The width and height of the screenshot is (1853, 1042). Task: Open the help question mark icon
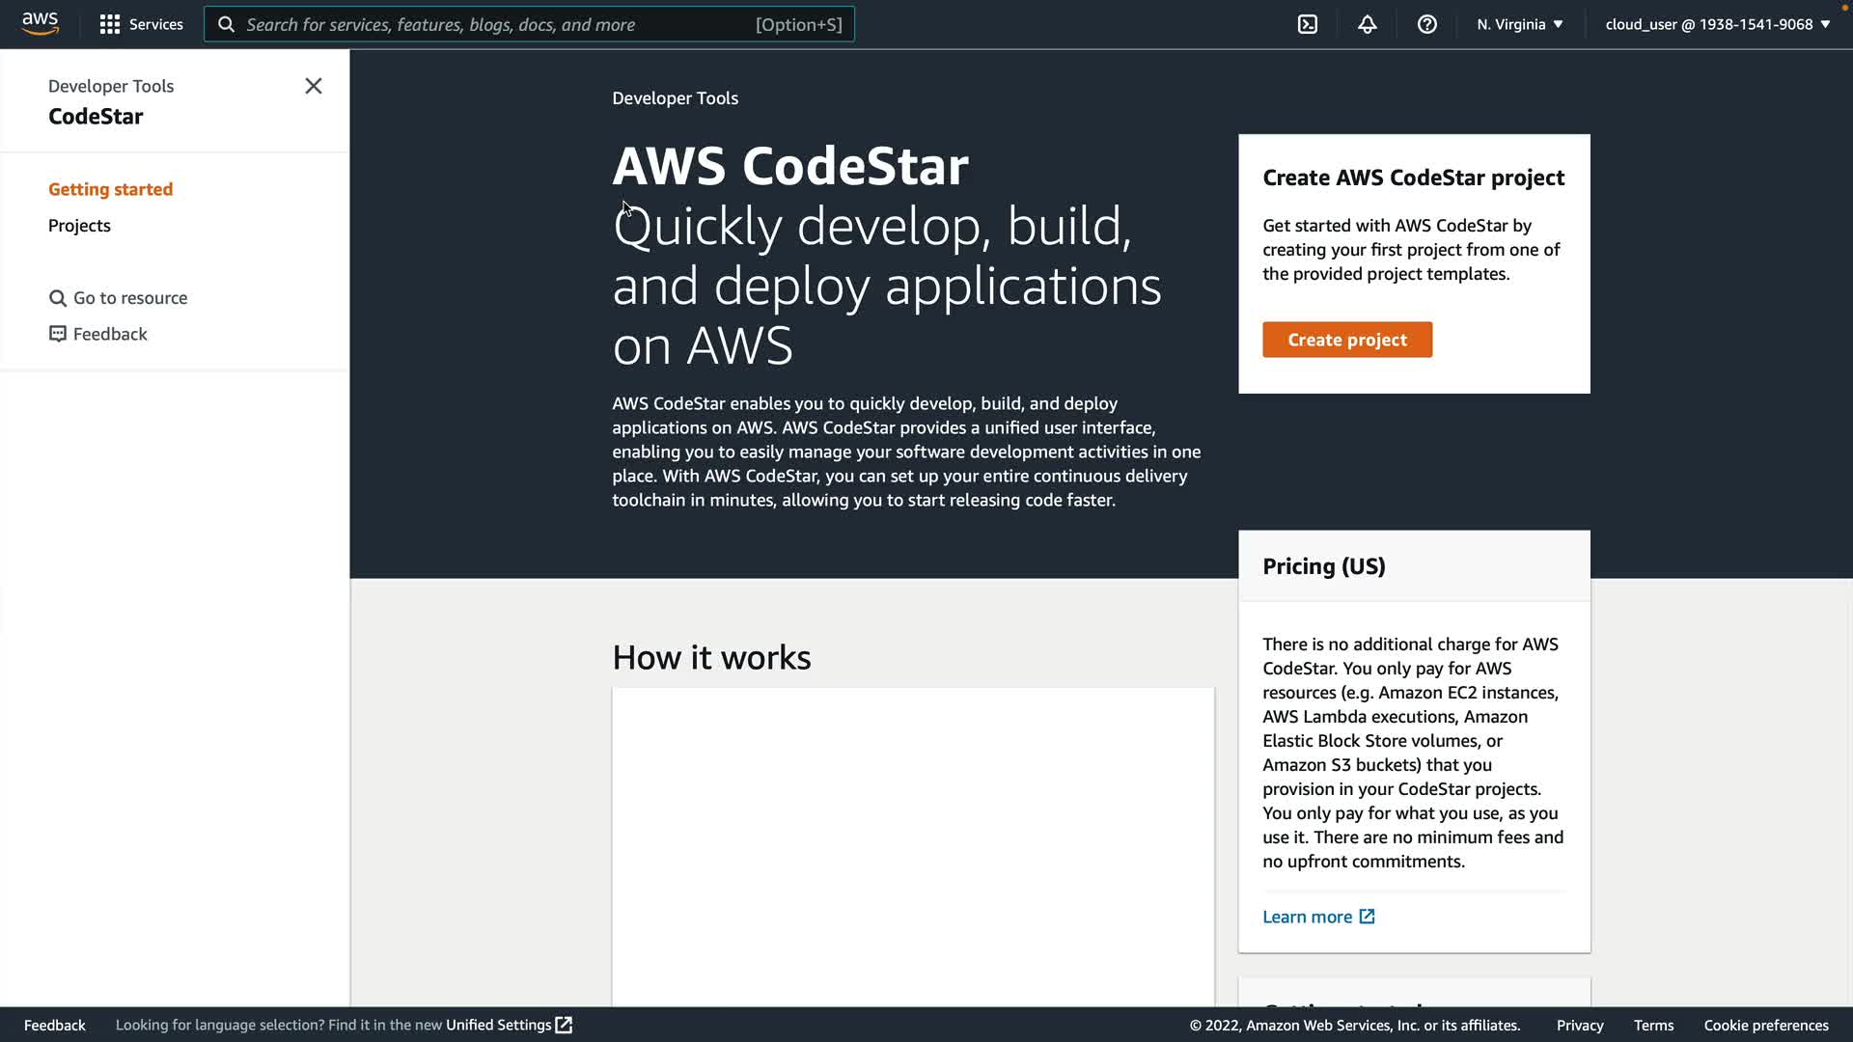coord(1426,24)
